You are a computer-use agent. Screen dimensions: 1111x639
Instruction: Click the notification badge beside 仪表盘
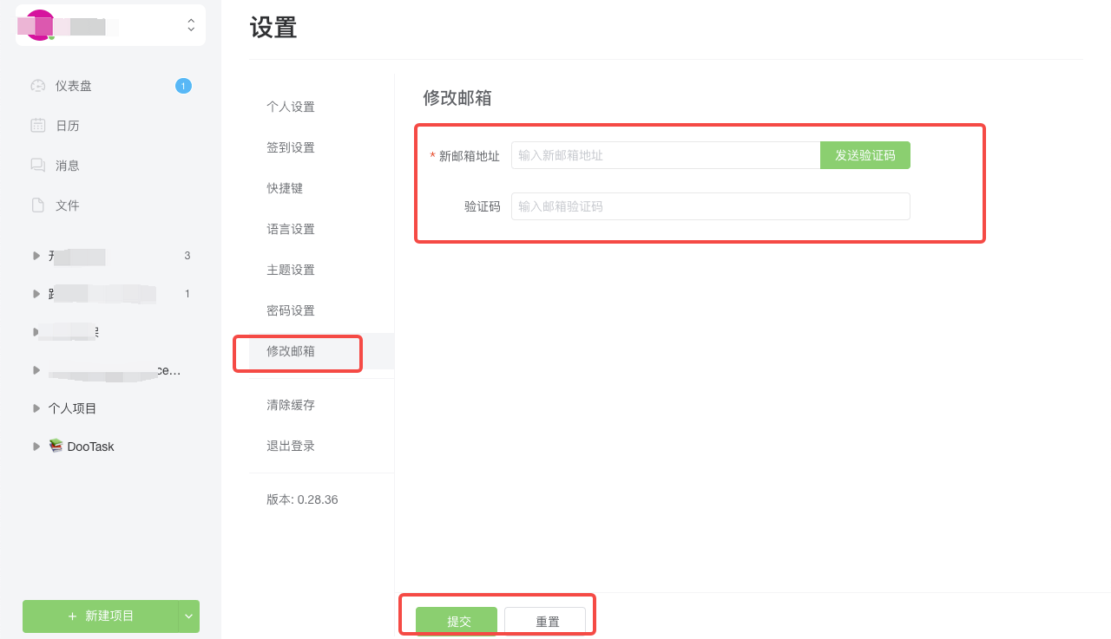click(x=183, y=85)
